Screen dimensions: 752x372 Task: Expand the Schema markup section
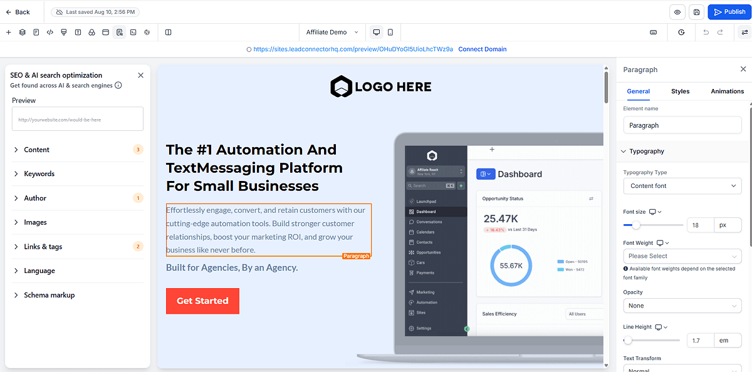(78, 295)
